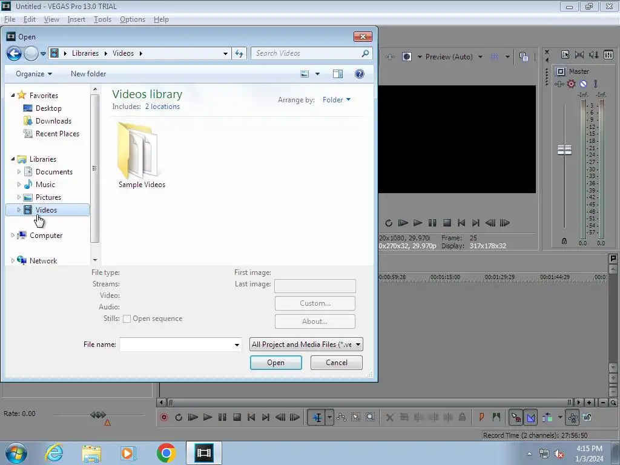Screen dimensions: 620x465
Task: Click the New folder button
Action: (x=88, y=74)
